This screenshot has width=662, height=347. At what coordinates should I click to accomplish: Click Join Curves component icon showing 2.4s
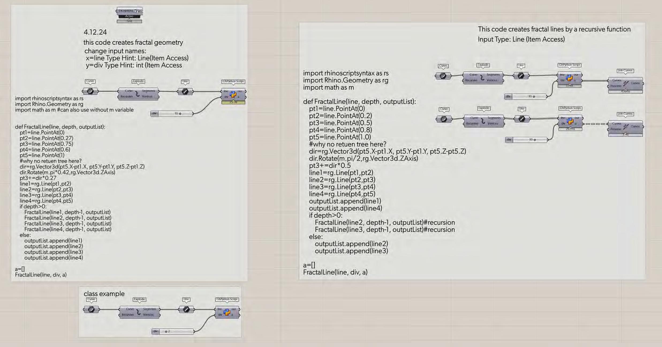pyautogui.click(x=626, y=126)
